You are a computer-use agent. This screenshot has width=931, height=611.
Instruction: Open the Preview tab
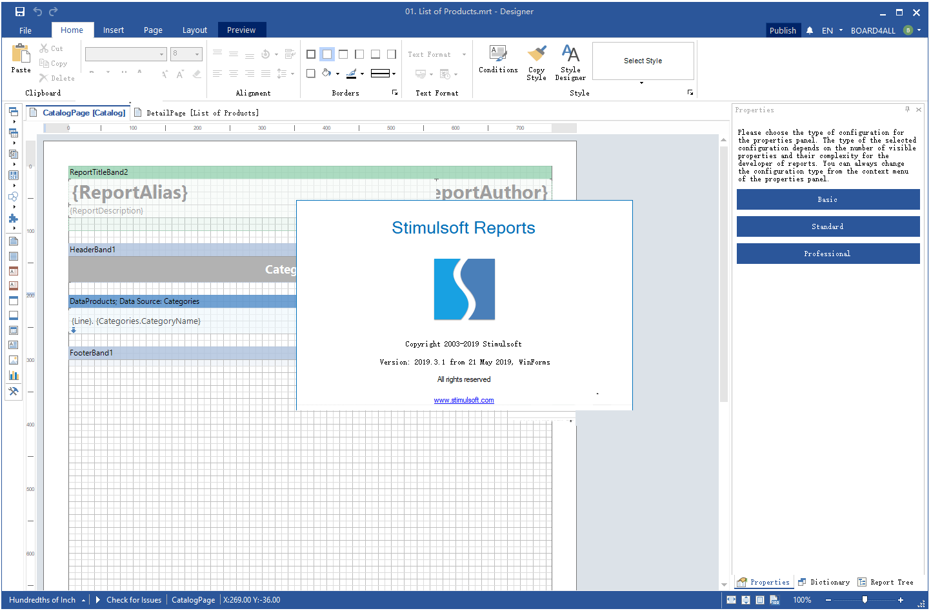(x=241, y=30)
